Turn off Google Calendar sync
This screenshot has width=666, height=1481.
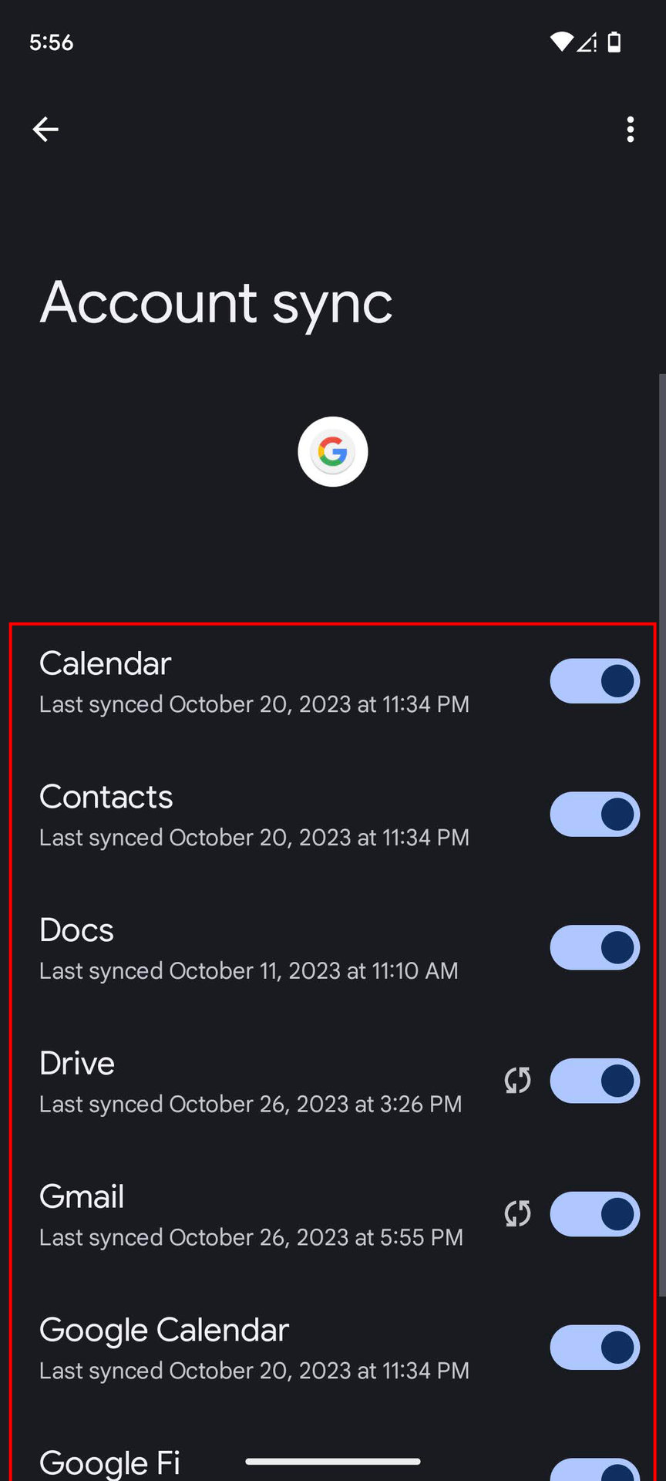pyautogui.click(x=594, y=1348)
